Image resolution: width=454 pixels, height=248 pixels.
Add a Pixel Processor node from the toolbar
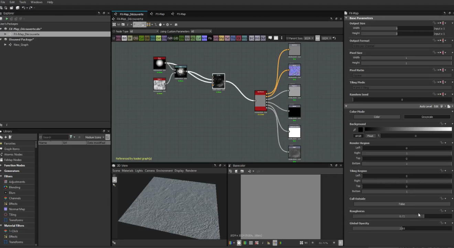click(x=210, y=38)
